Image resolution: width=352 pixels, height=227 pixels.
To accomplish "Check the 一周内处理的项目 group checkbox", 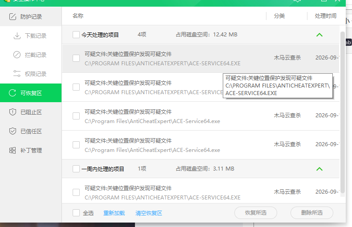I will click(x=76, y=169).
